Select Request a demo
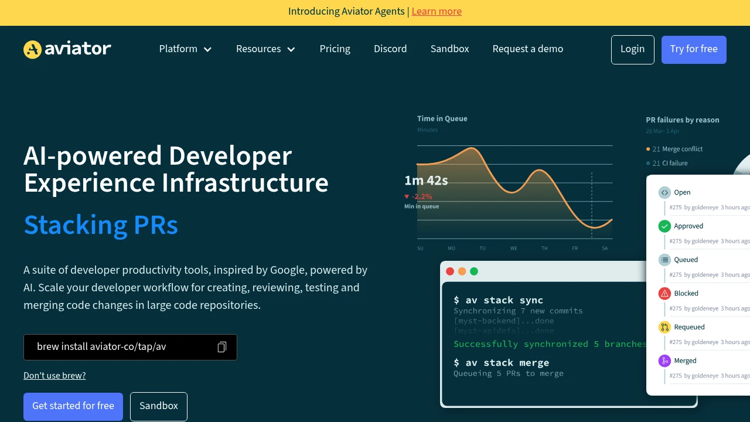750x422 pixels. pos(528,49)
